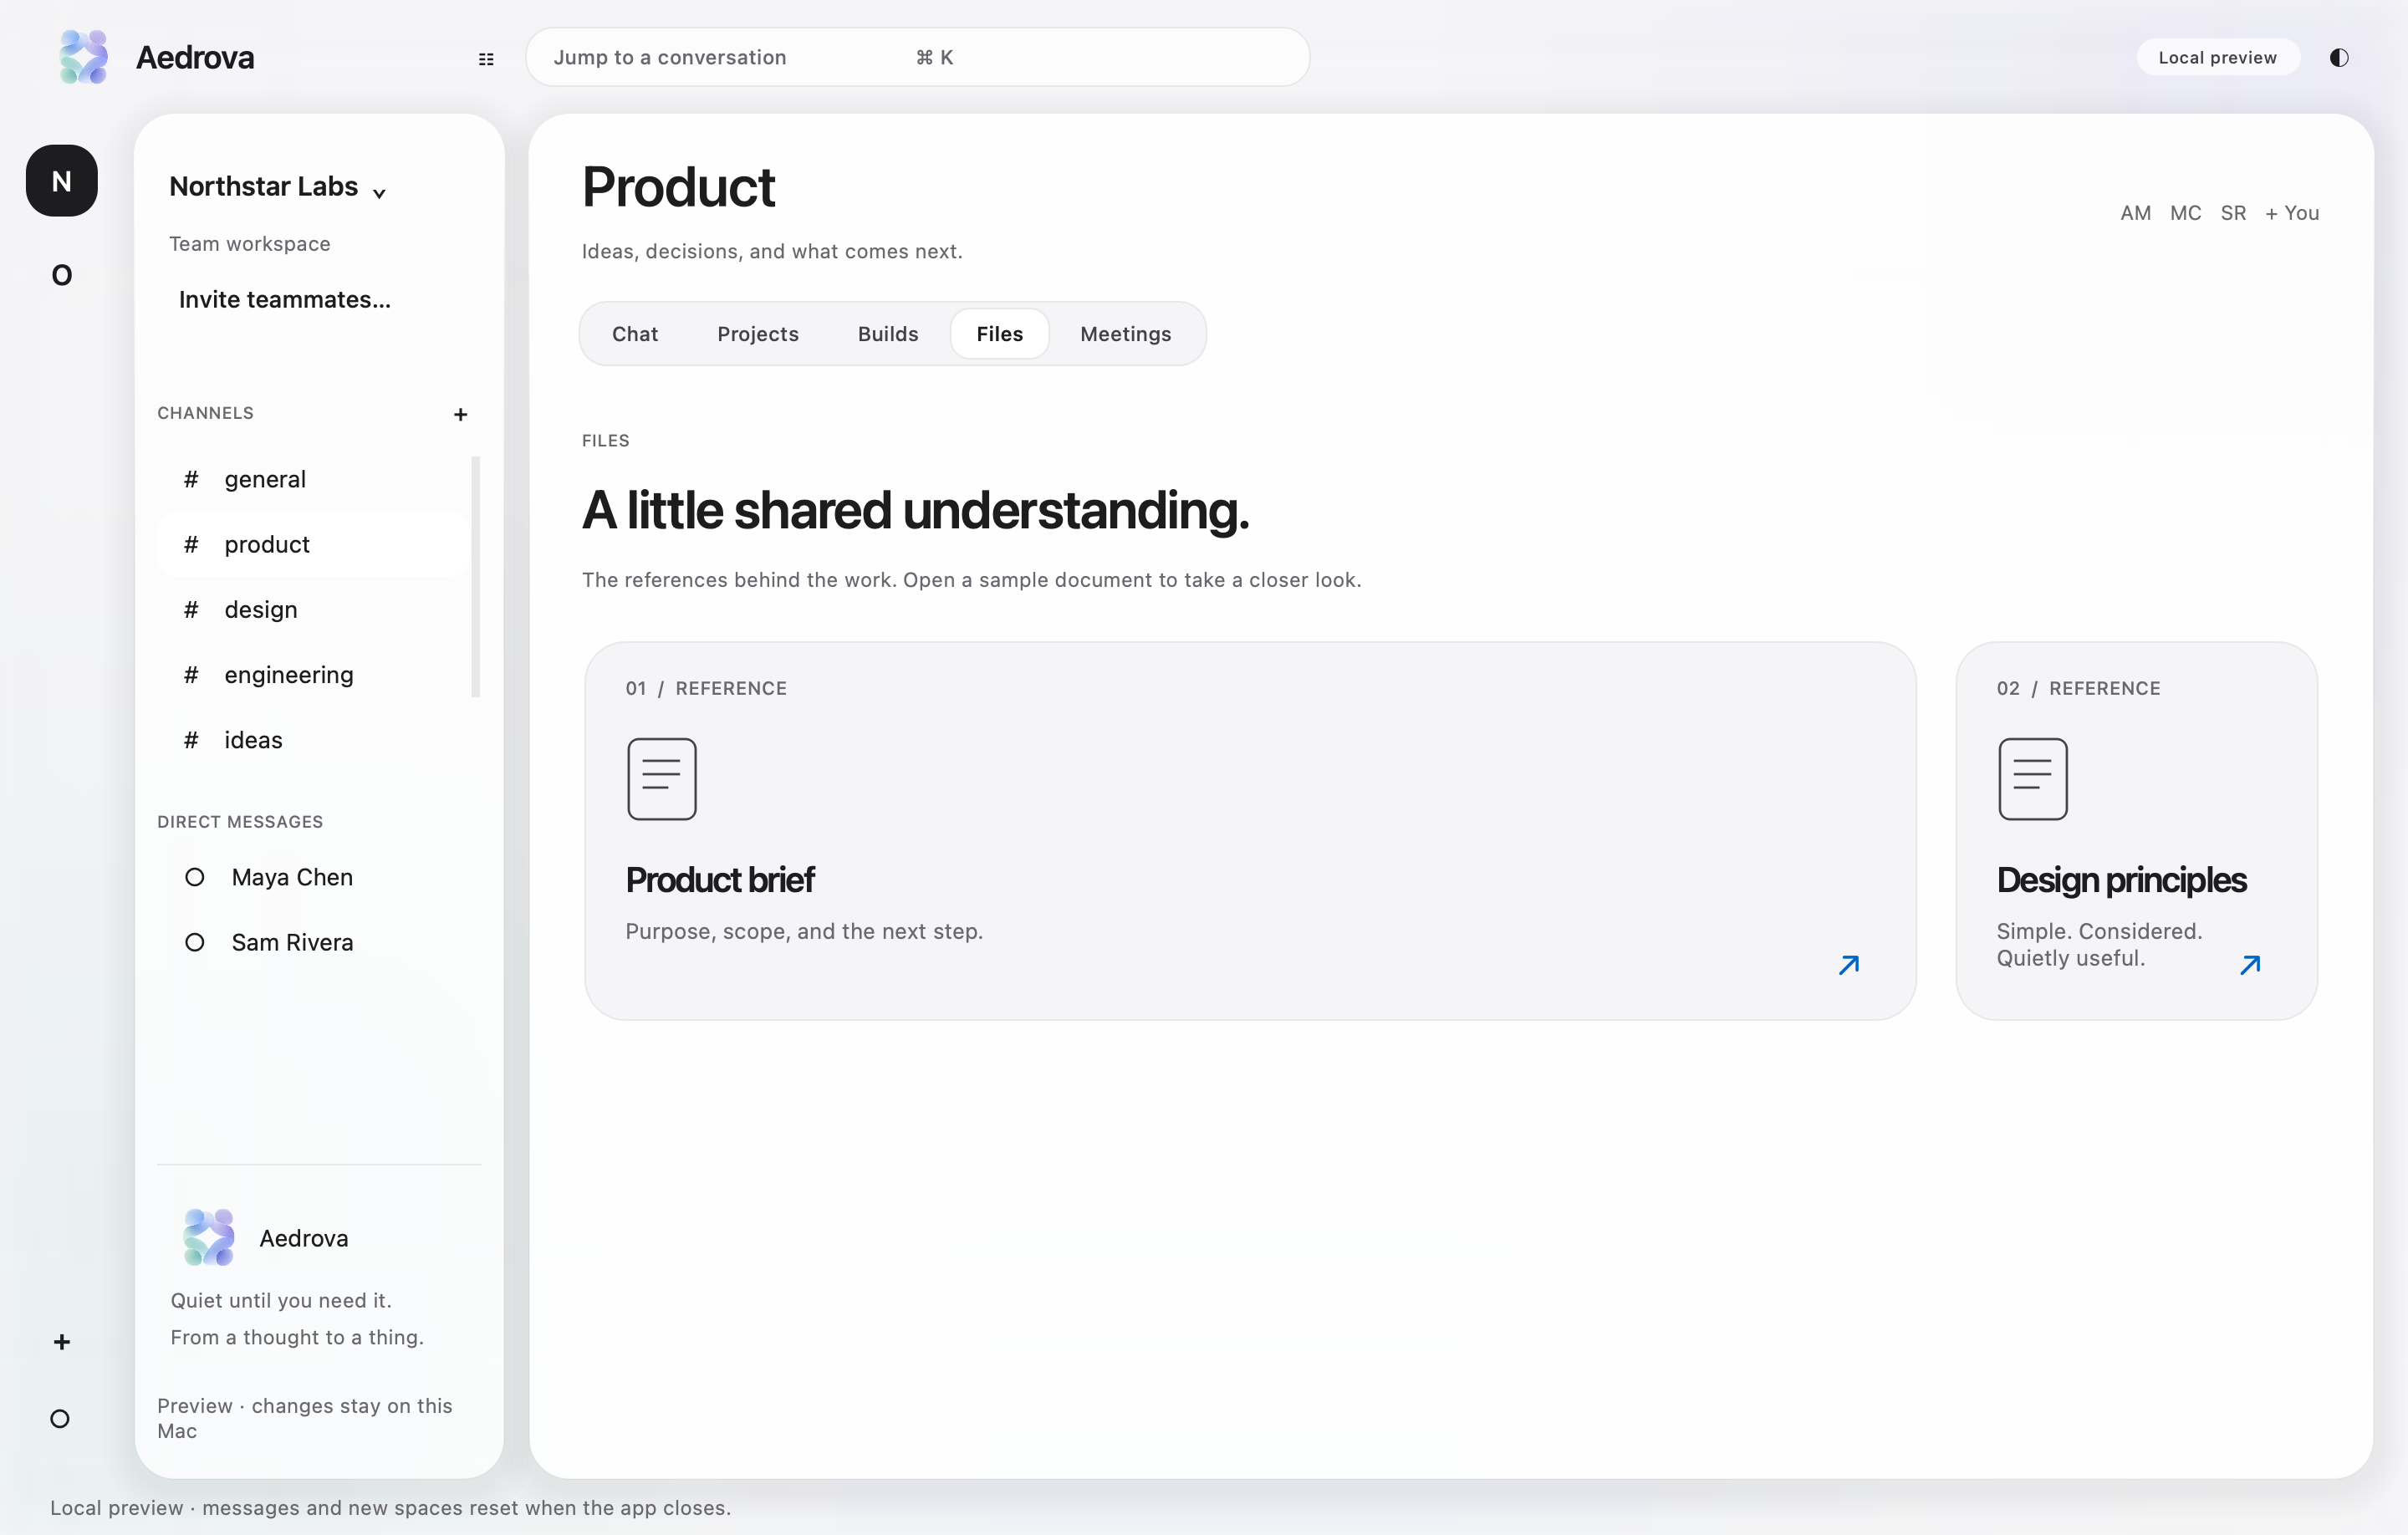Switch to the Meetings tab

(x=1125, y=334)
